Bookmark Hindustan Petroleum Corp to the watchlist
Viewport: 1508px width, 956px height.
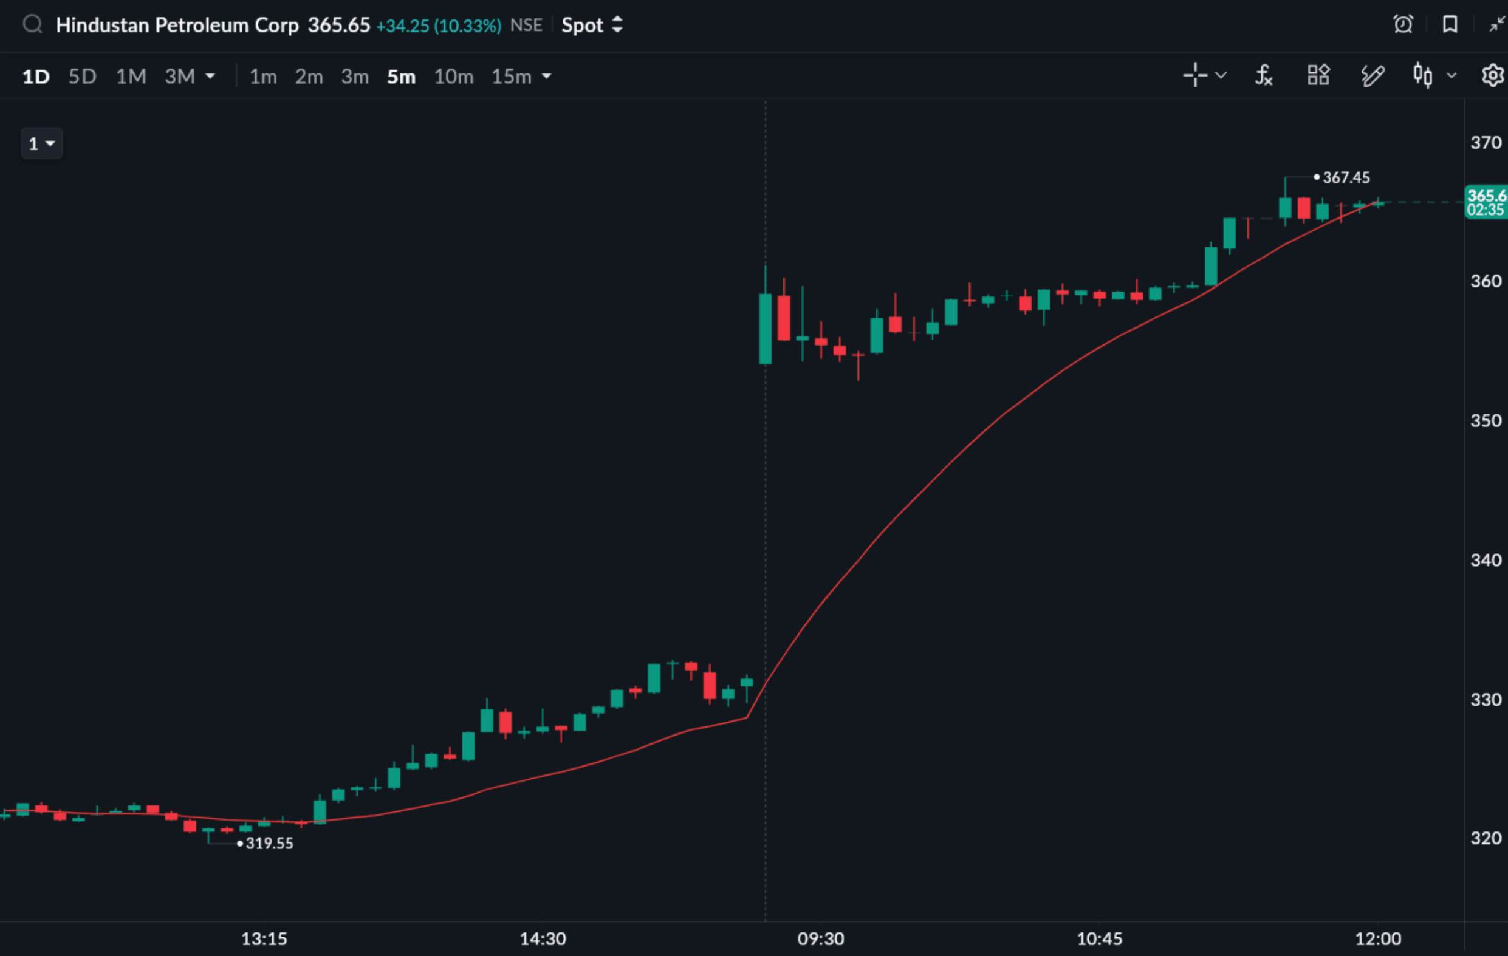tap(1450, 25)
